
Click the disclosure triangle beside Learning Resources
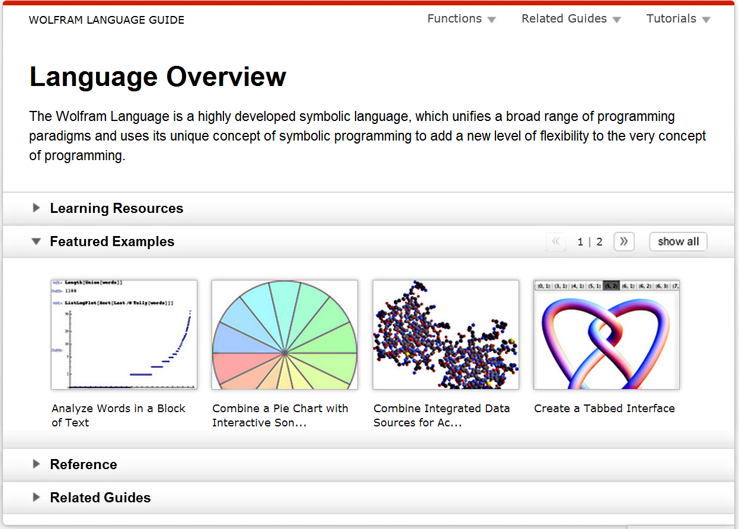point(36,208)
